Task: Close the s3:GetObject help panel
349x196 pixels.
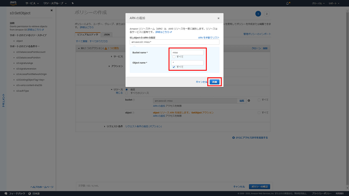Action: (x=52, y=10)
